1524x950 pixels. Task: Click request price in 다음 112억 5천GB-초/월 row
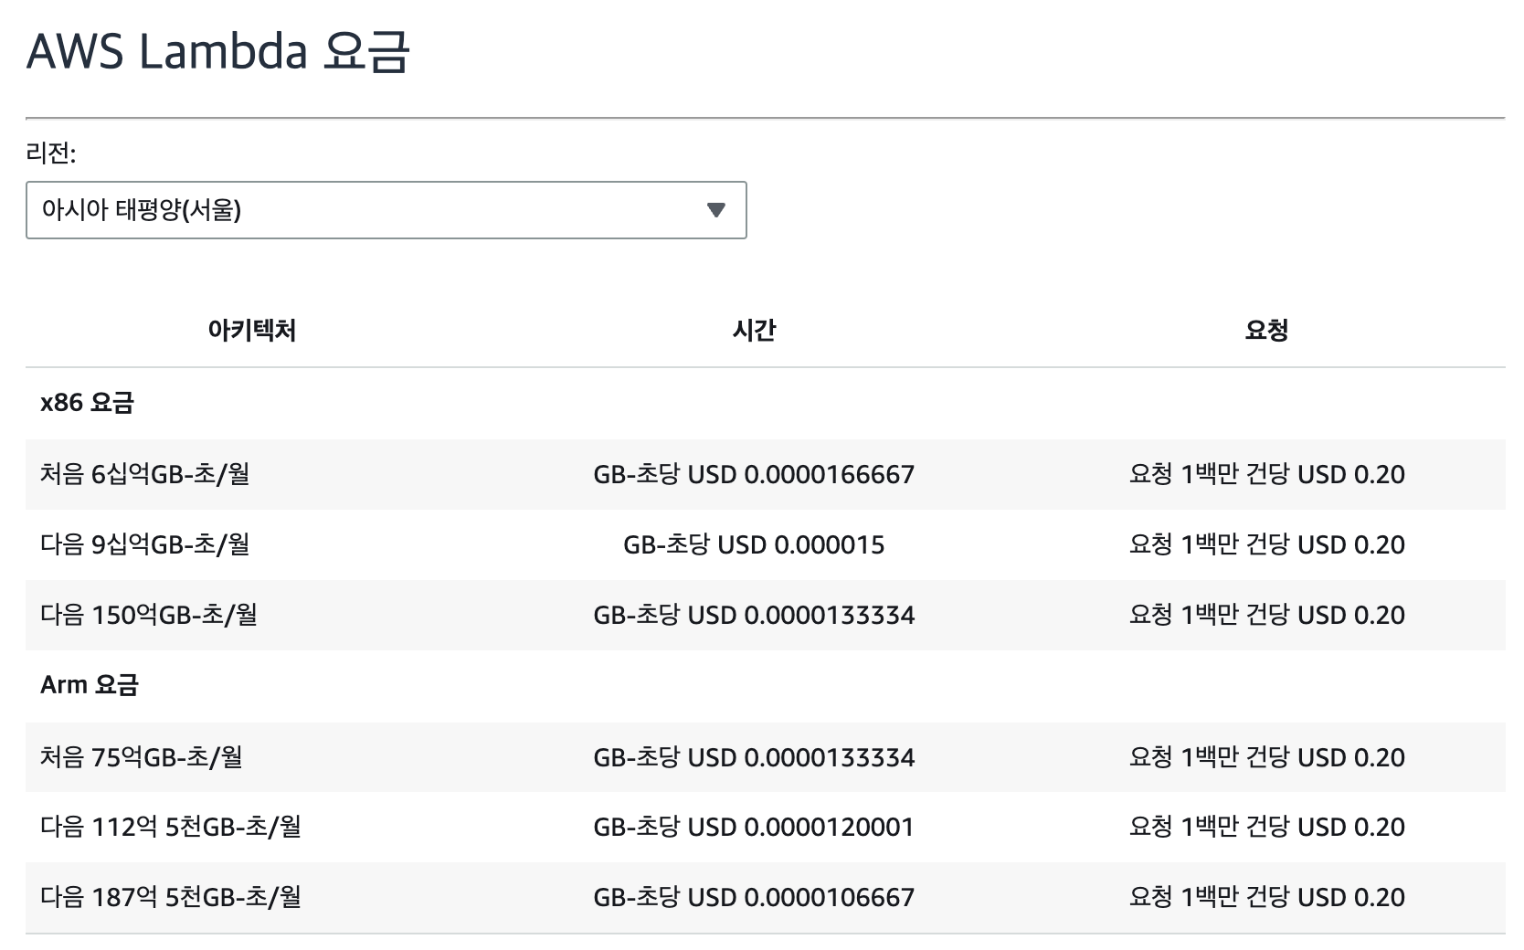pos(1266,827)
